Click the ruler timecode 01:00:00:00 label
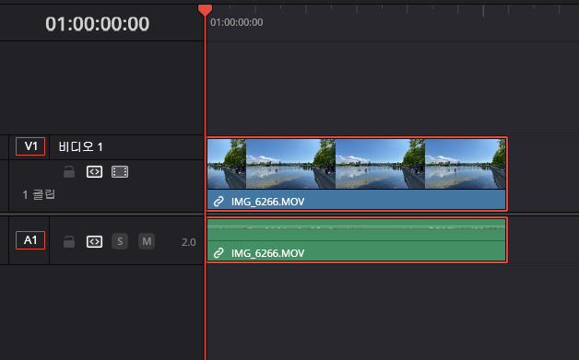The image size is (579, 360). click(237, 22)
